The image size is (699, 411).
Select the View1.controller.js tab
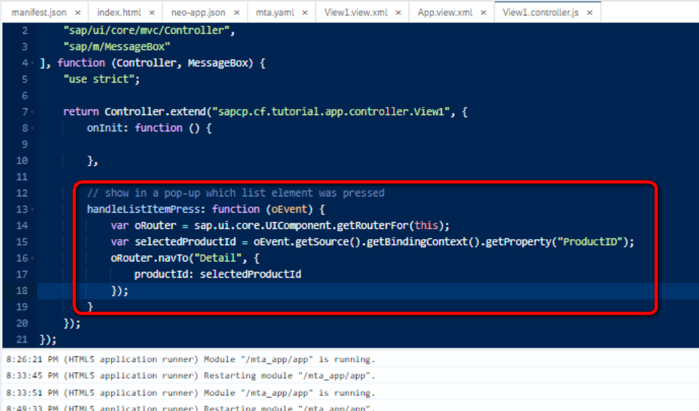pyautogui.click(x=540, y=12)
